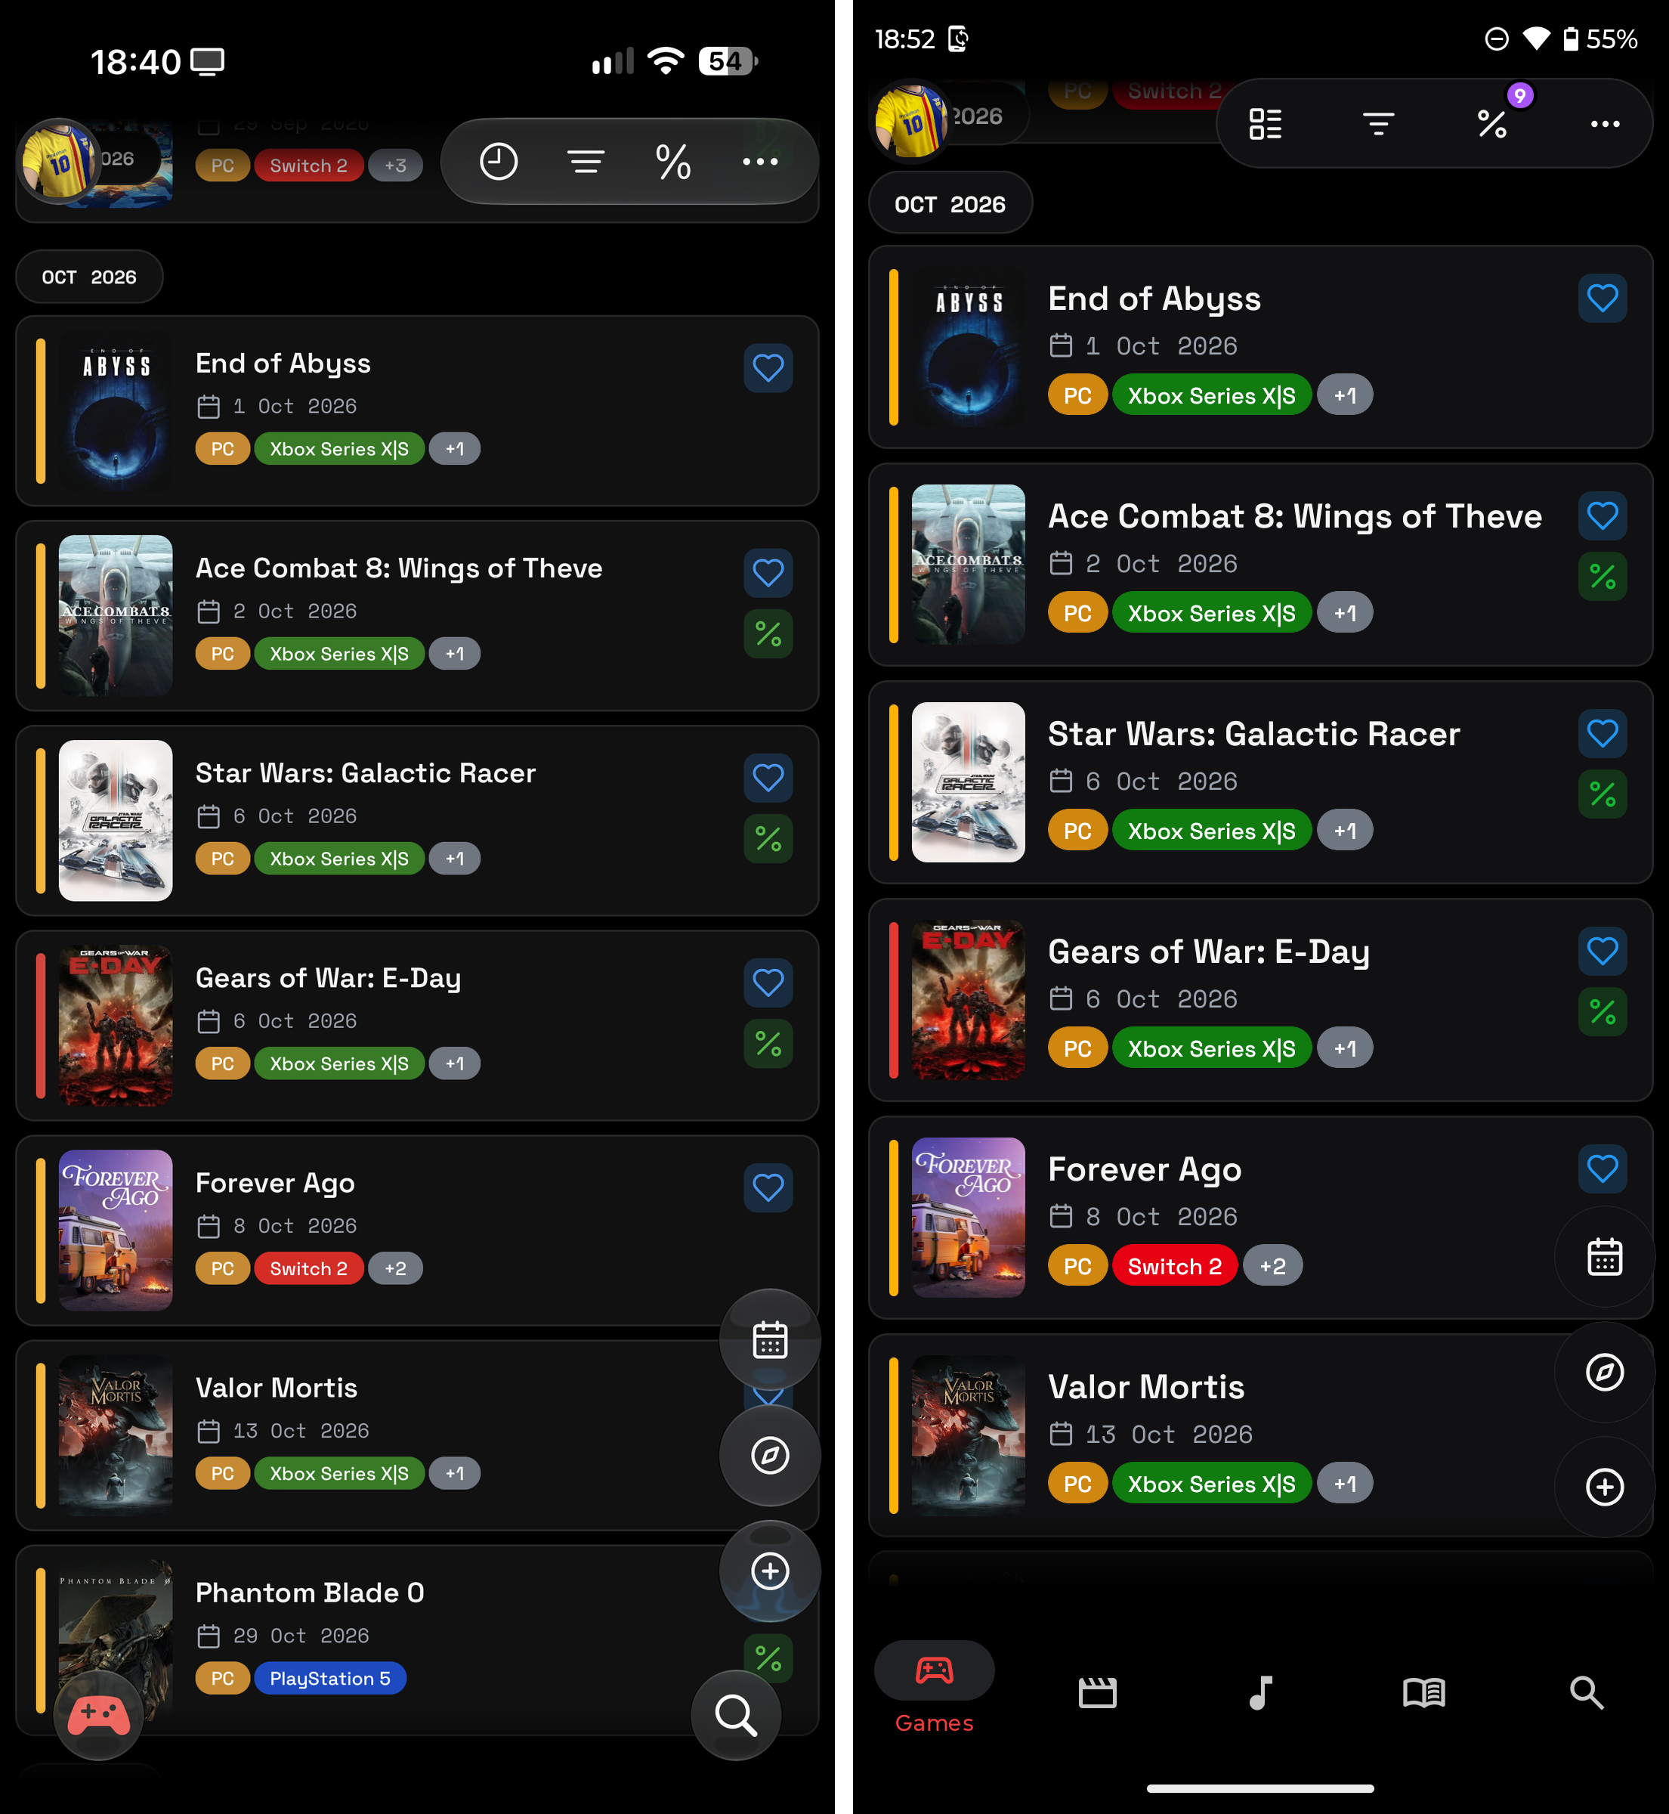Open three-dots more menu in left toolbar

point(759,162)
